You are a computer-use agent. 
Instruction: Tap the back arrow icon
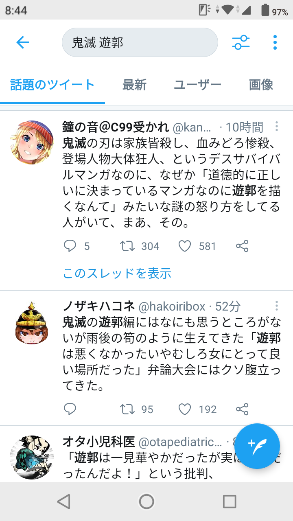point(23,42)
